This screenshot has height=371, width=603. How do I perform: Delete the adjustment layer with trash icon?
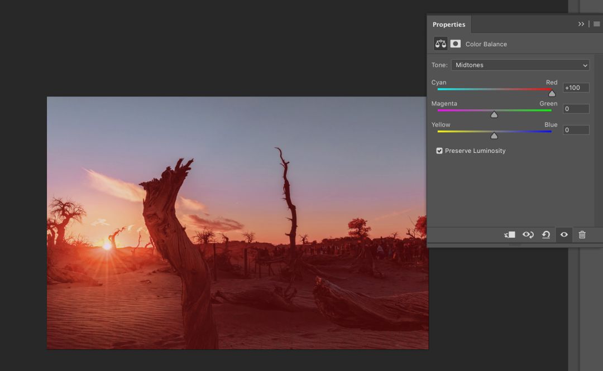582,235
